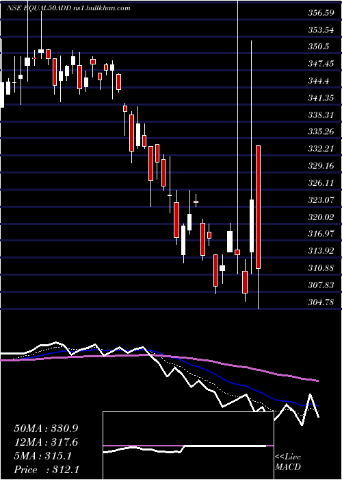Click the 335.26 price axis label

[x=321, y=132]
